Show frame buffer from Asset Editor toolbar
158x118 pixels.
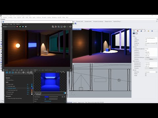coord(31,72)
